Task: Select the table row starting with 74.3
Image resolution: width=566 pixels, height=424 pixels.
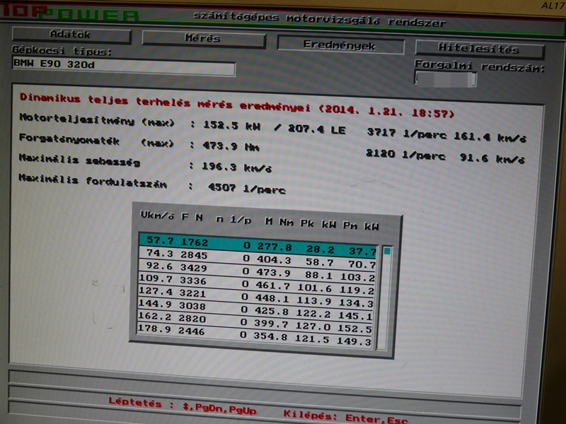Action: (257, 254)
